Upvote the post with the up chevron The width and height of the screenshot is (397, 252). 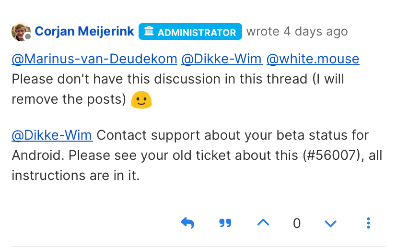point(263,223)
